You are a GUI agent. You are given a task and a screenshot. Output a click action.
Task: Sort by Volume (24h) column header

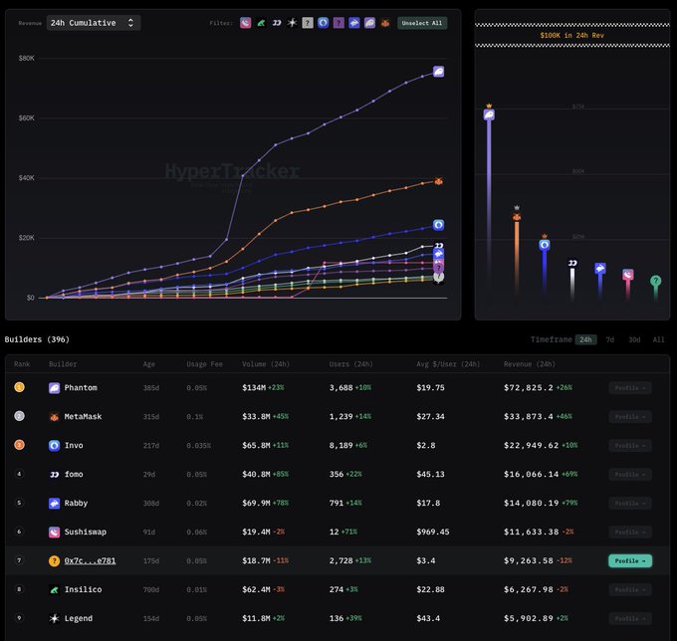pos(266,364)
